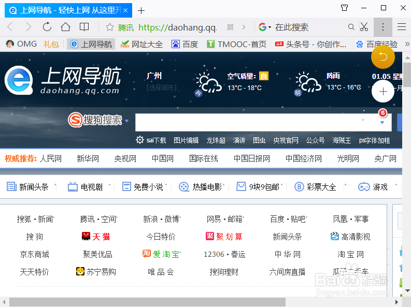The image size is (411, 307).
Task: Open the 网址大全 bookmark
Action: pyautogui.click(x=141, y=44)
